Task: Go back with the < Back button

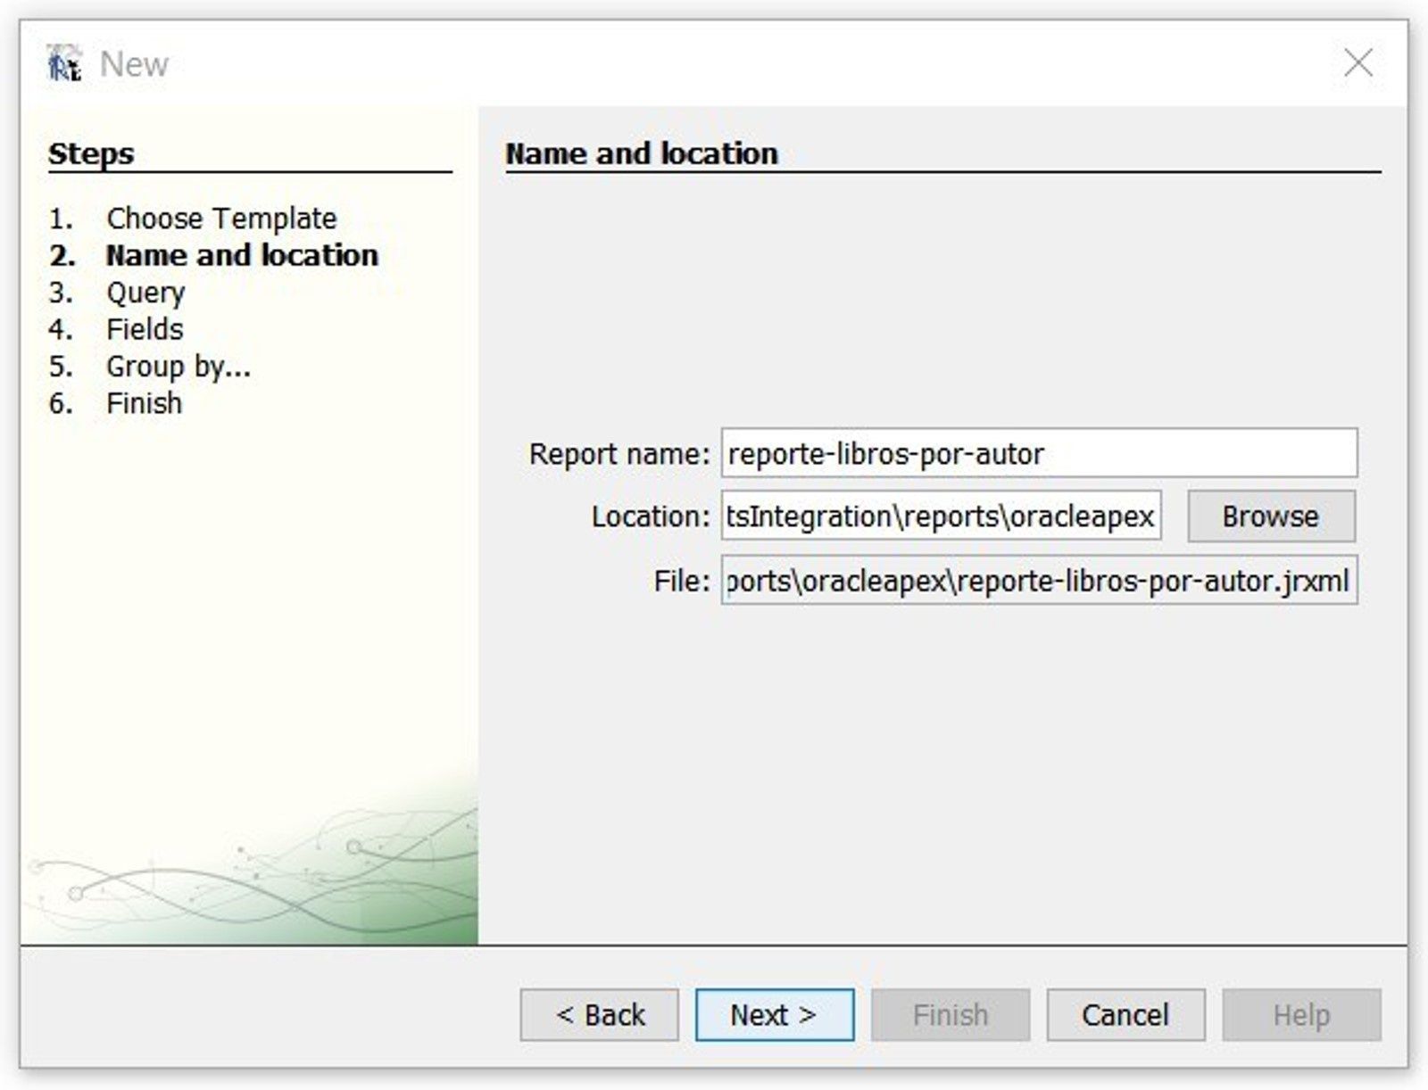Action: click(x=599, y=1014)
